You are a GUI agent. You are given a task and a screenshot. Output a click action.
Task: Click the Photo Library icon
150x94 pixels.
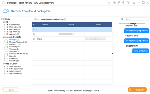7,27
